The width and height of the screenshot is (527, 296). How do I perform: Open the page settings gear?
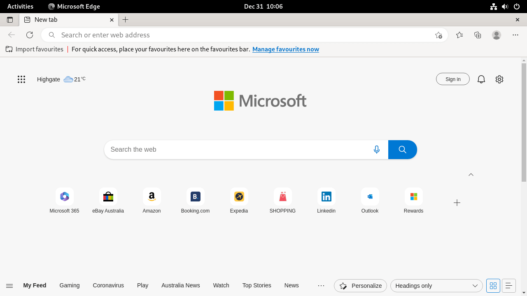coord(499,79)
